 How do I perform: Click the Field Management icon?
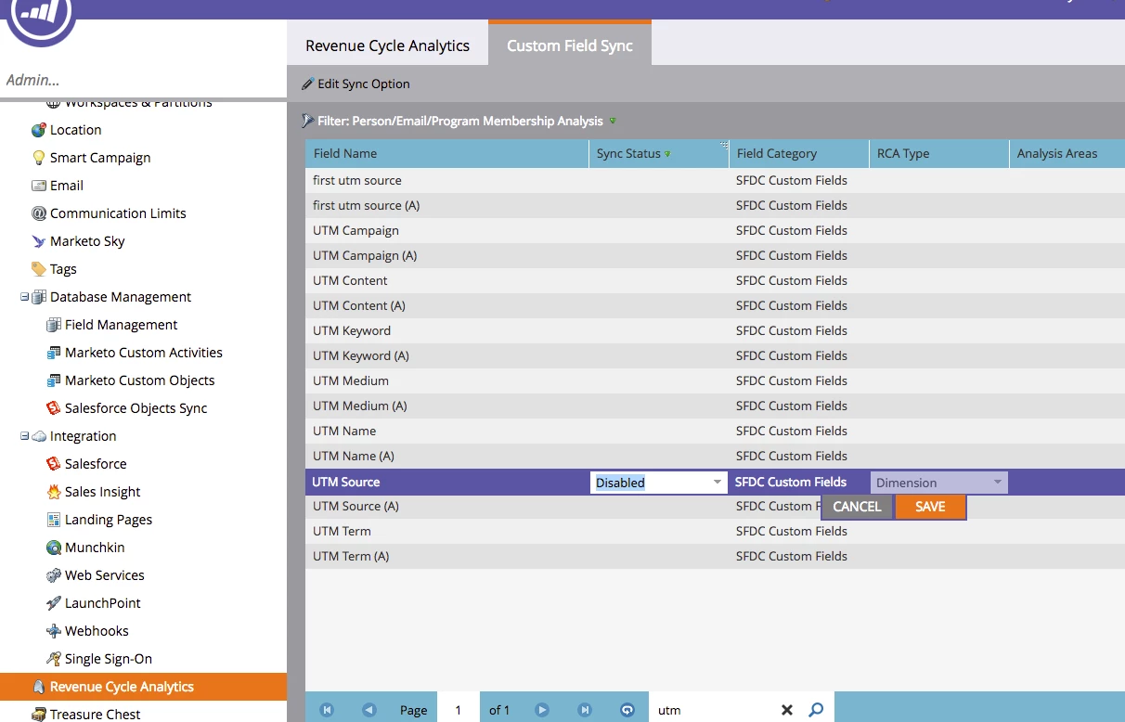click(53, 325)
